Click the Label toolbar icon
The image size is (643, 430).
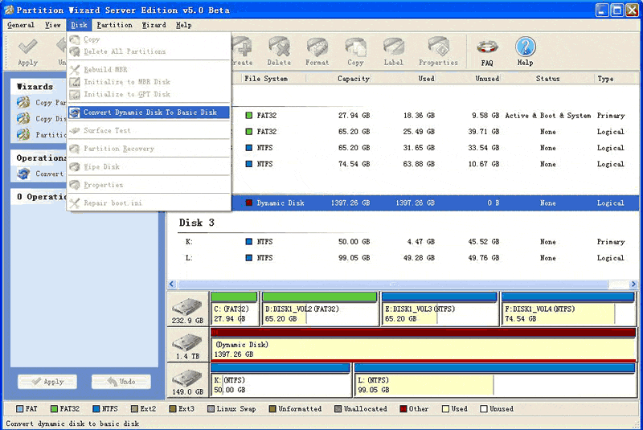[393, 47]
